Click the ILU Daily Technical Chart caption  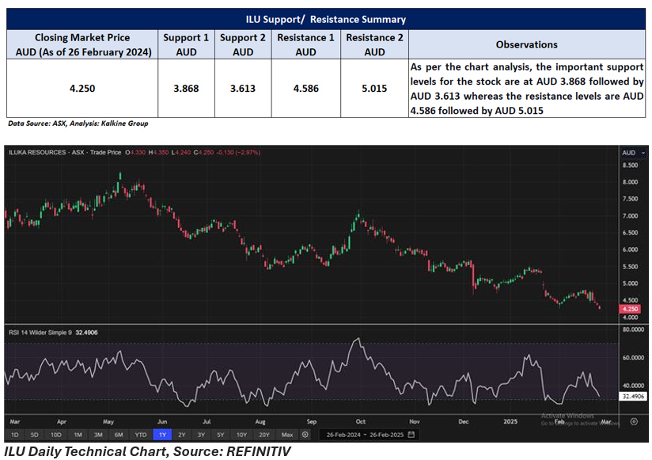coord(148,451)
